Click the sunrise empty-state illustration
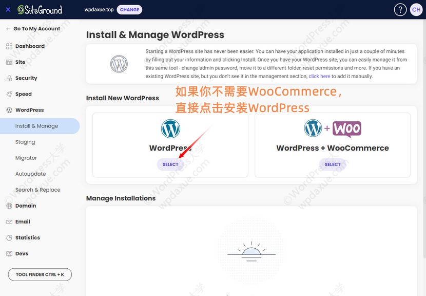The width and height of the screenshot is (426, 296). tap(251, 252)
